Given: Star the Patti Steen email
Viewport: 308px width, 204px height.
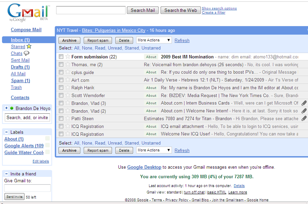Looking at the screenshot, I should pos(67,118).
